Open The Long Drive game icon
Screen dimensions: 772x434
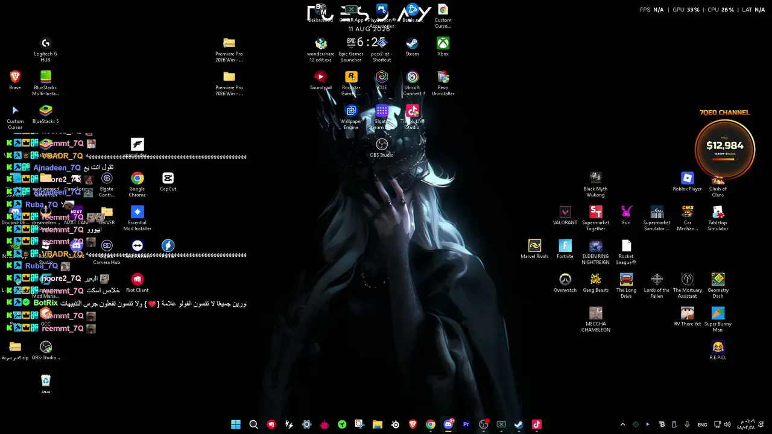tap(626, 286)
